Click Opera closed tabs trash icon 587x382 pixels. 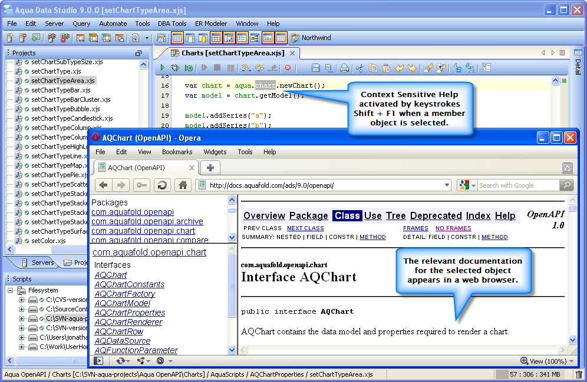tap(568, 168)
